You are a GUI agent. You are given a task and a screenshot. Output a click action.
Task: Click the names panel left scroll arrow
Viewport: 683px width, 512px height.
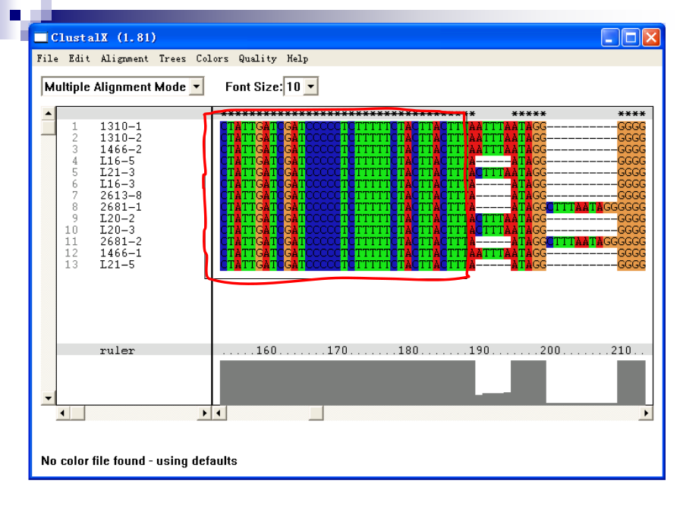[63, 413]
